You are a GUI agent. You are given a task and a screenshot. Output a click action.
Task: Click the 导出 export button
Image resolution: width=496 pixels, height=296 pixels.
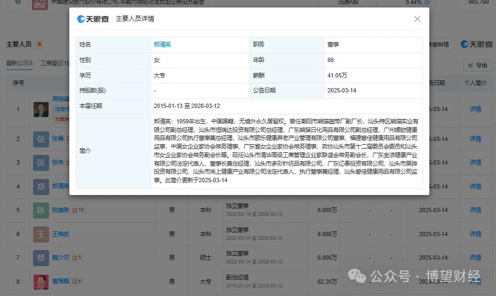click(x=478, y=65)
